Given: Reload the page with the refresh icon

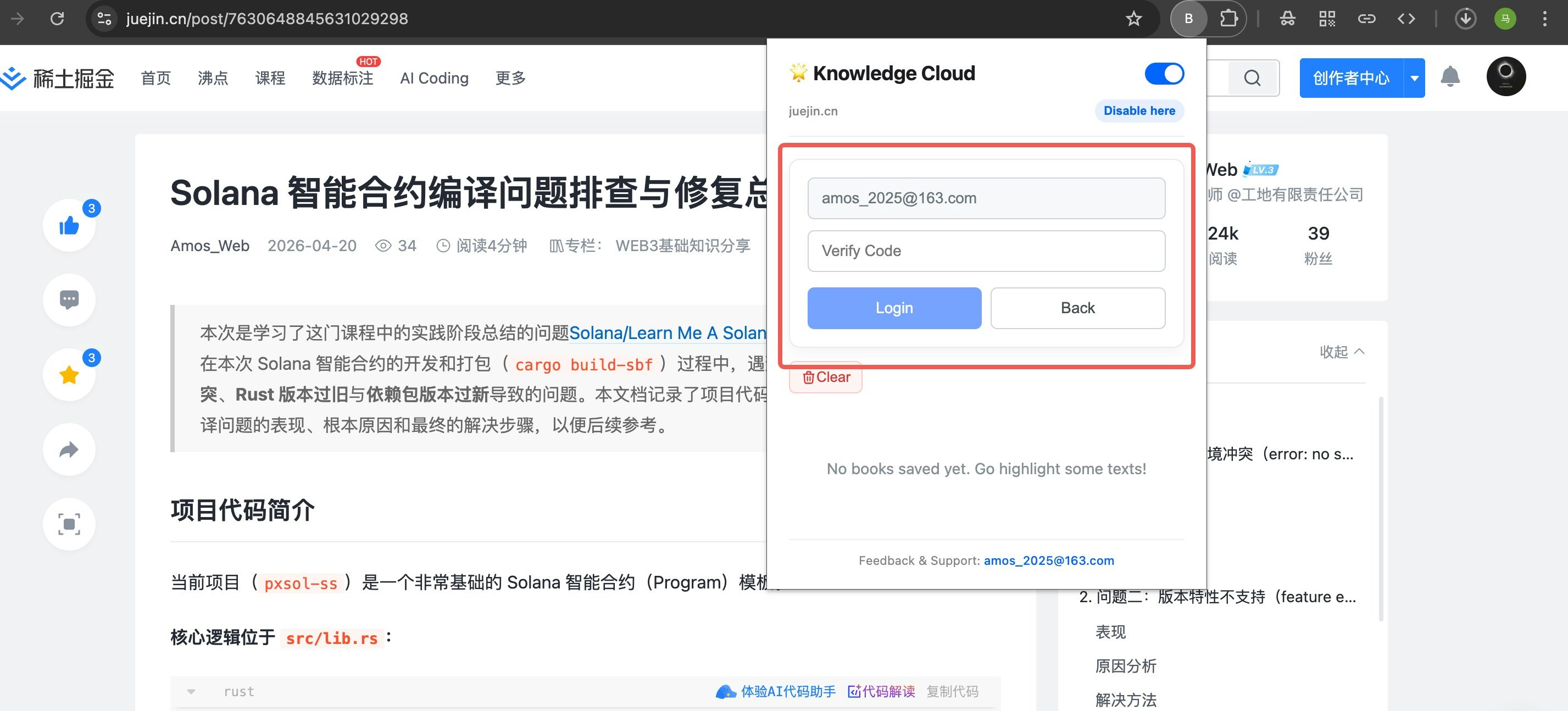Looking at the screenshot, I should tap(57, 19).
